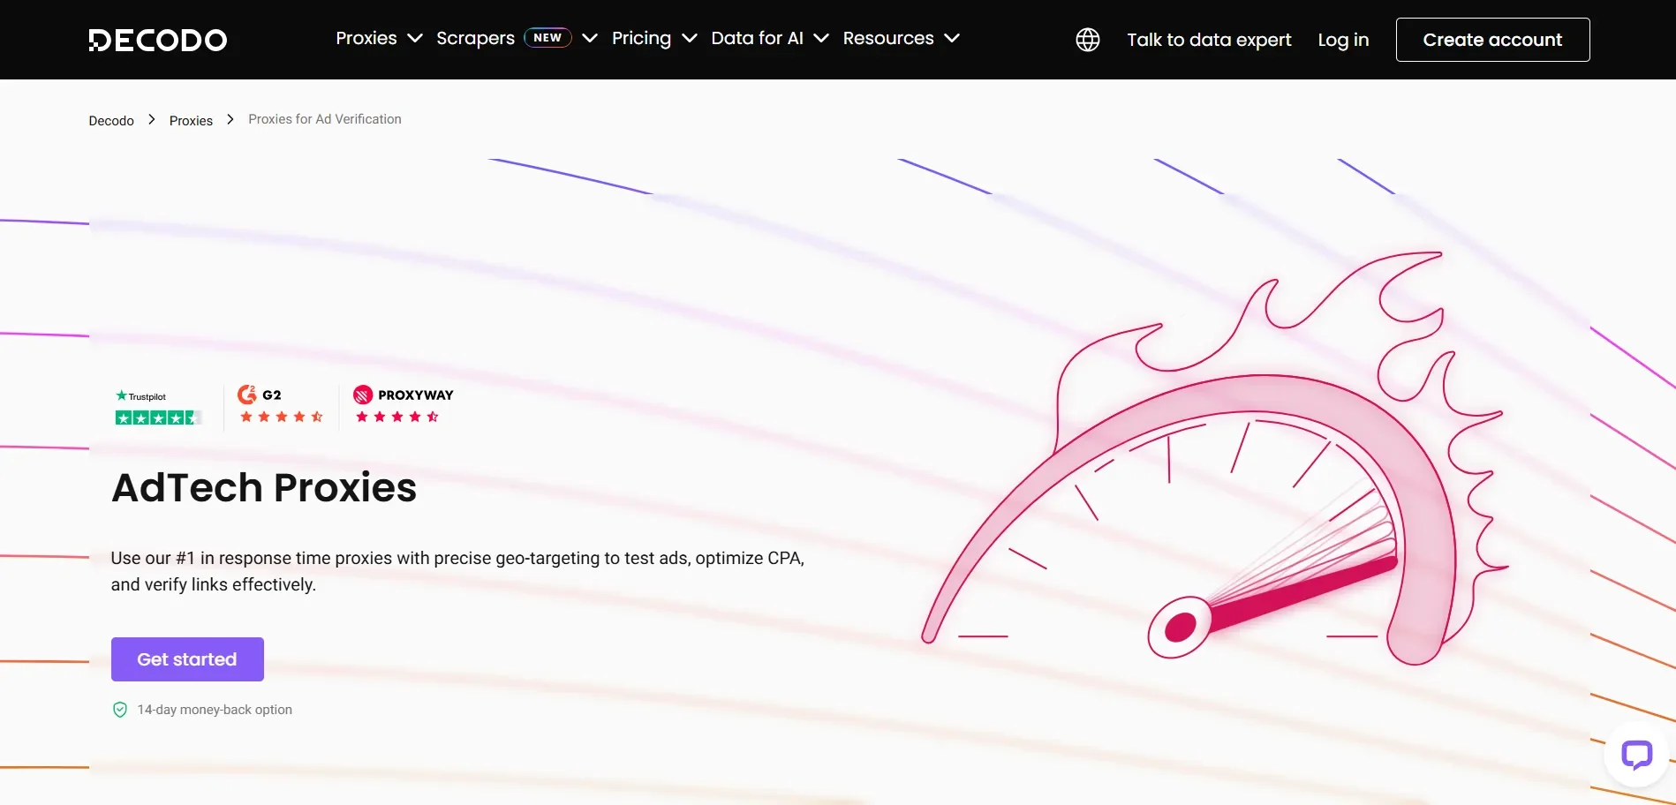Expand the Scrapers dropdown chevron

(590, 39)
